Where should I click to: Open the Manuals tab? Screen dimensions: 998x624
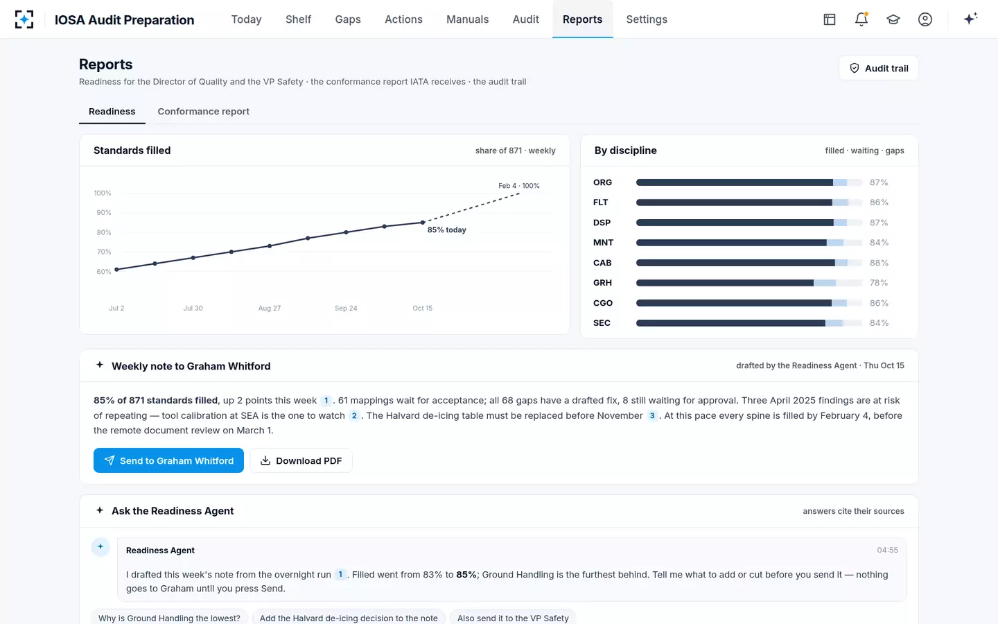pos(467,19)
